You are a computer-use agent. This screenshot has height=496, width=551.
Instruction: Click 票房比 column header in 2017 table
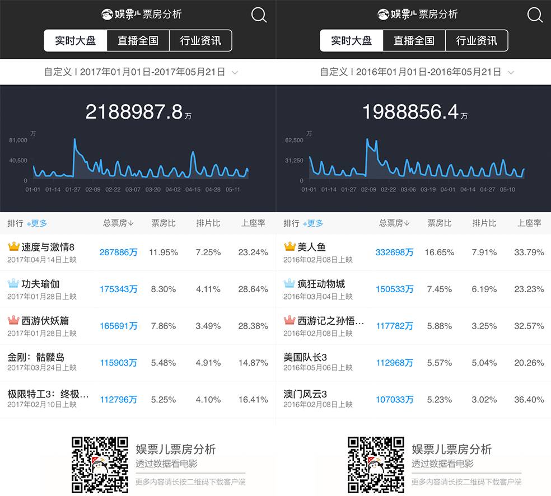tap(164, 223)
